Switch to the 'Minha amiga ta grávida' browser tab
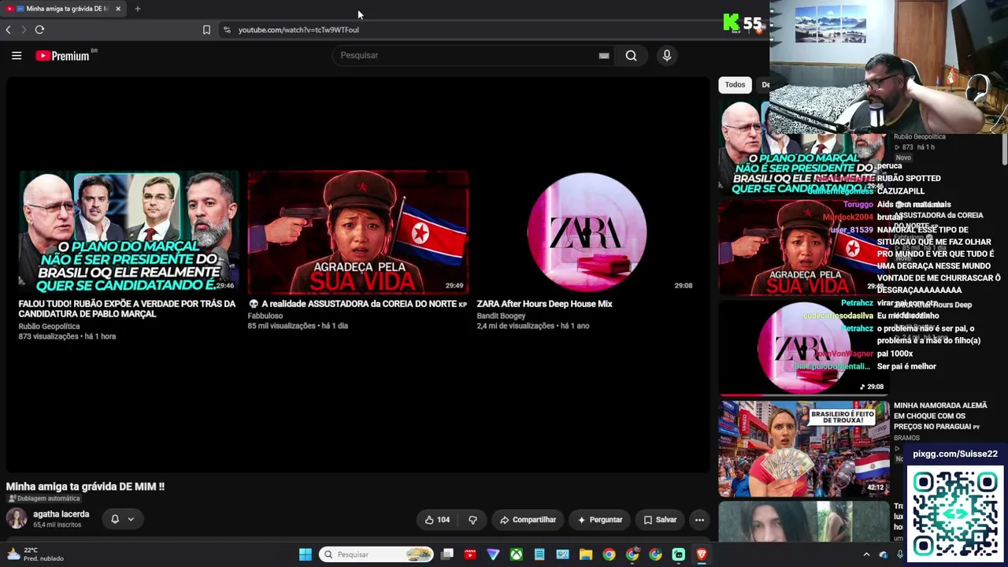 [x=61, y=9]
